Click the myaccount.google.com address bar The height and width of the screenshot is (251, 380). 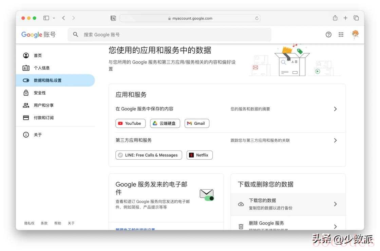point(190,18)
